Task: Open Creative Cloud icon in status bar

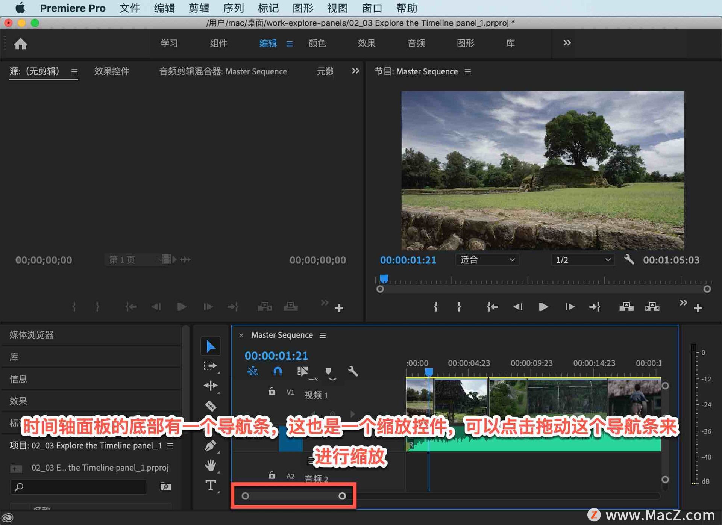Action: (8, 518)
